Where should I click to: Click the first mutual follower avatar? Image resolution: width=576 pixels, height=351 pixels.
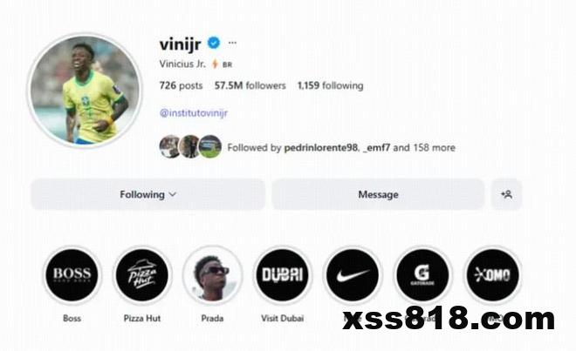[169, 146]
